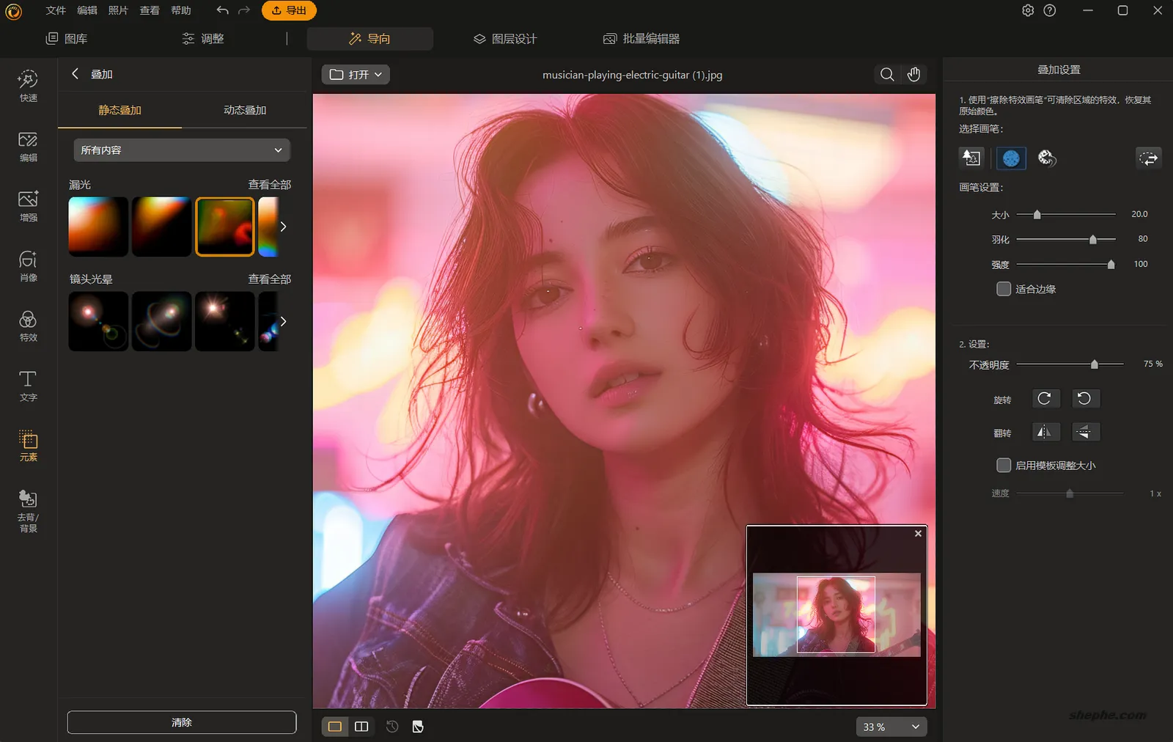Click the 清除 button to clear overlay
This screenshot has width=1173, height=742.
click(x=180, y=722)
